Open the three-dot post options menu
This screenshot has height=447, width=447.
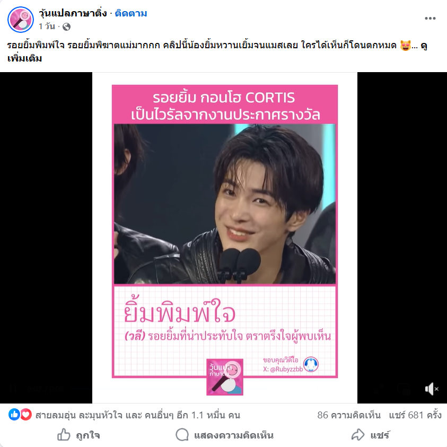coord(430,19)
